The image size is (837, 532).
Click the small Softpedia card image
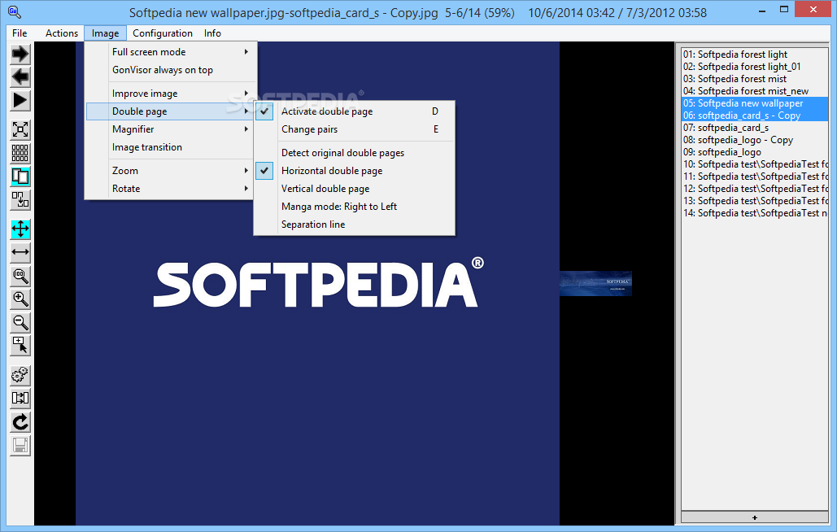pos(595,283)
